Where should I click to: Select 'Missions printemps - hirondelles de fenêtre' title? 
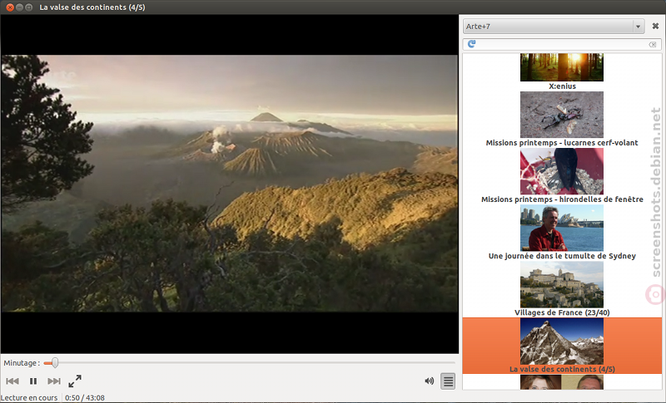(x=562, y=199)
